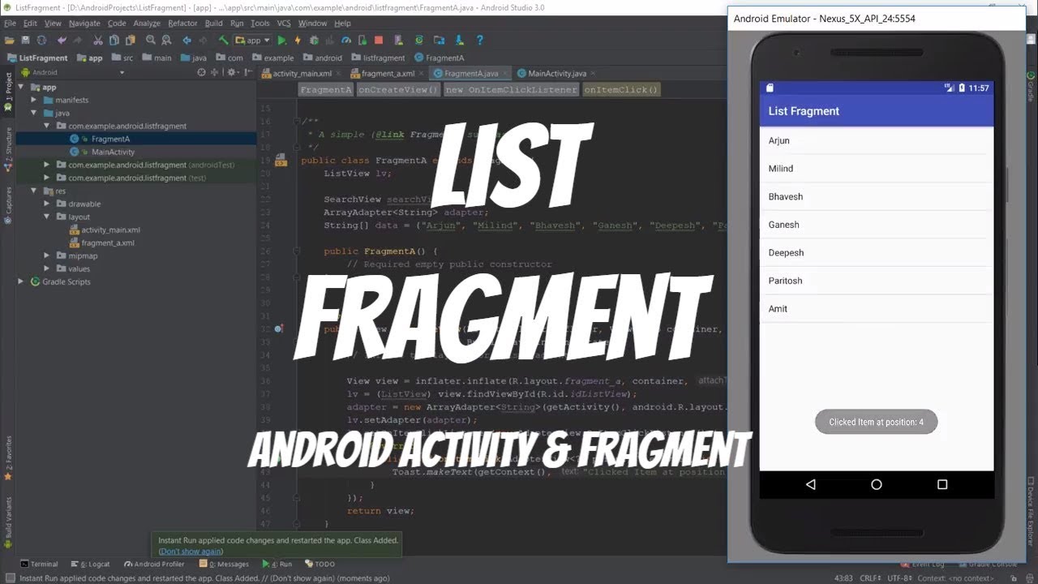Open the Android Profiler tool window
The image size is (1038, 584).
pos(154,564)
